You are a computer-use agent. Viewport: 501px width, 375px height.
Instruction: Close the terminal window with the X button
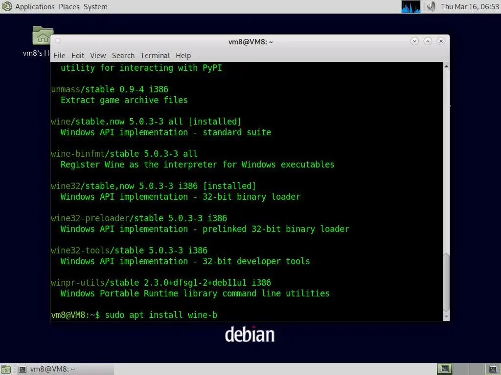point(441,41)
